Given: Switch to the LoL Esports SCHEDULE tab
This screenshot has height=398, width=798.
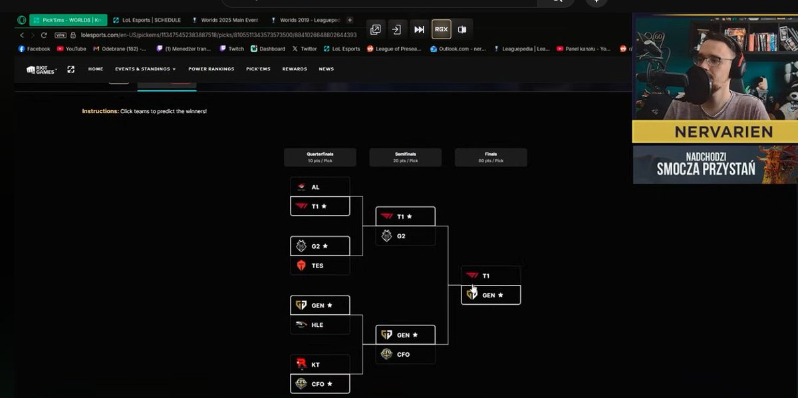Looking at the screenshot, I should pos(146,20).
